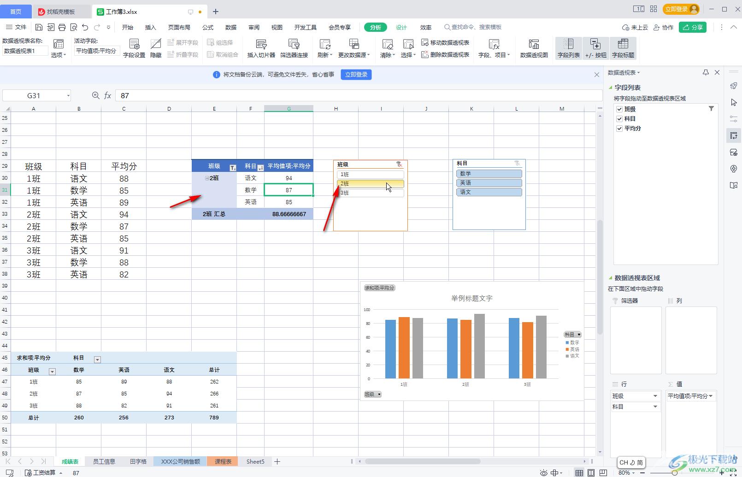
Task: Click the horizontal scrollbar
Action: point(423,461)
